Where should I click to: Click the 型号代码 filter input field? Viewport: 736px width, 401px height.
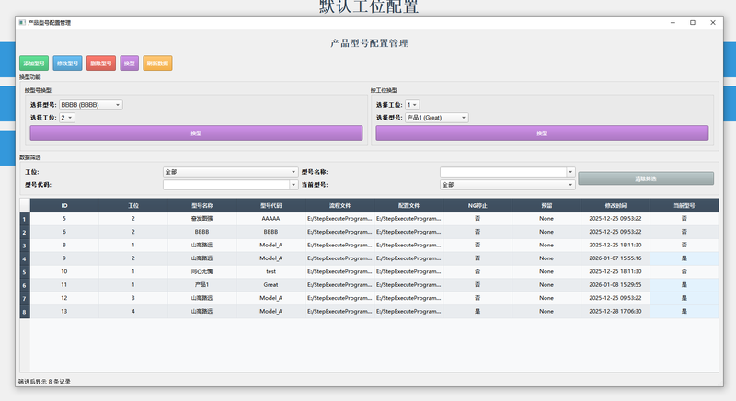click(x=230, y=185)
